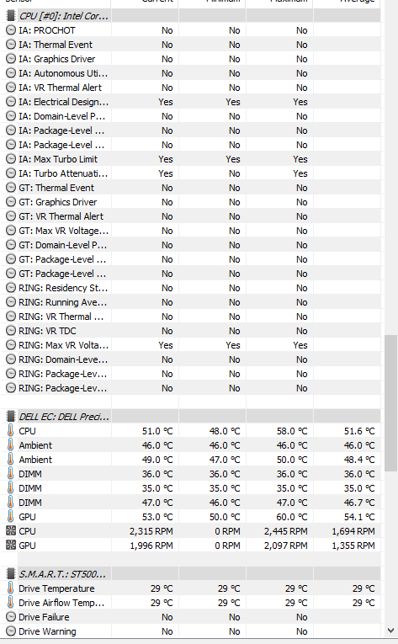The image size is (398, 644).
Task: Select the icon for IA: Turbo Attenuati... row
Action: (11, 173)
